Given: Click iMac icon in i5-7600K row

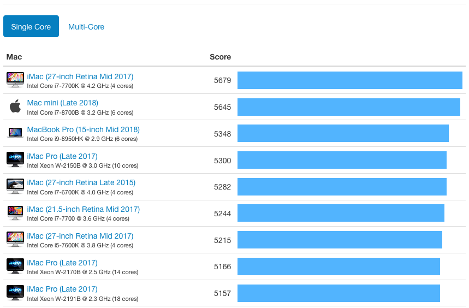Looking at the screenshot, I should click(15, 239).
